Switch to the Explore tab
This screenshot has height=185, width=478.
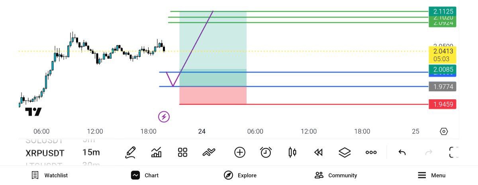[x=240, y=175]
